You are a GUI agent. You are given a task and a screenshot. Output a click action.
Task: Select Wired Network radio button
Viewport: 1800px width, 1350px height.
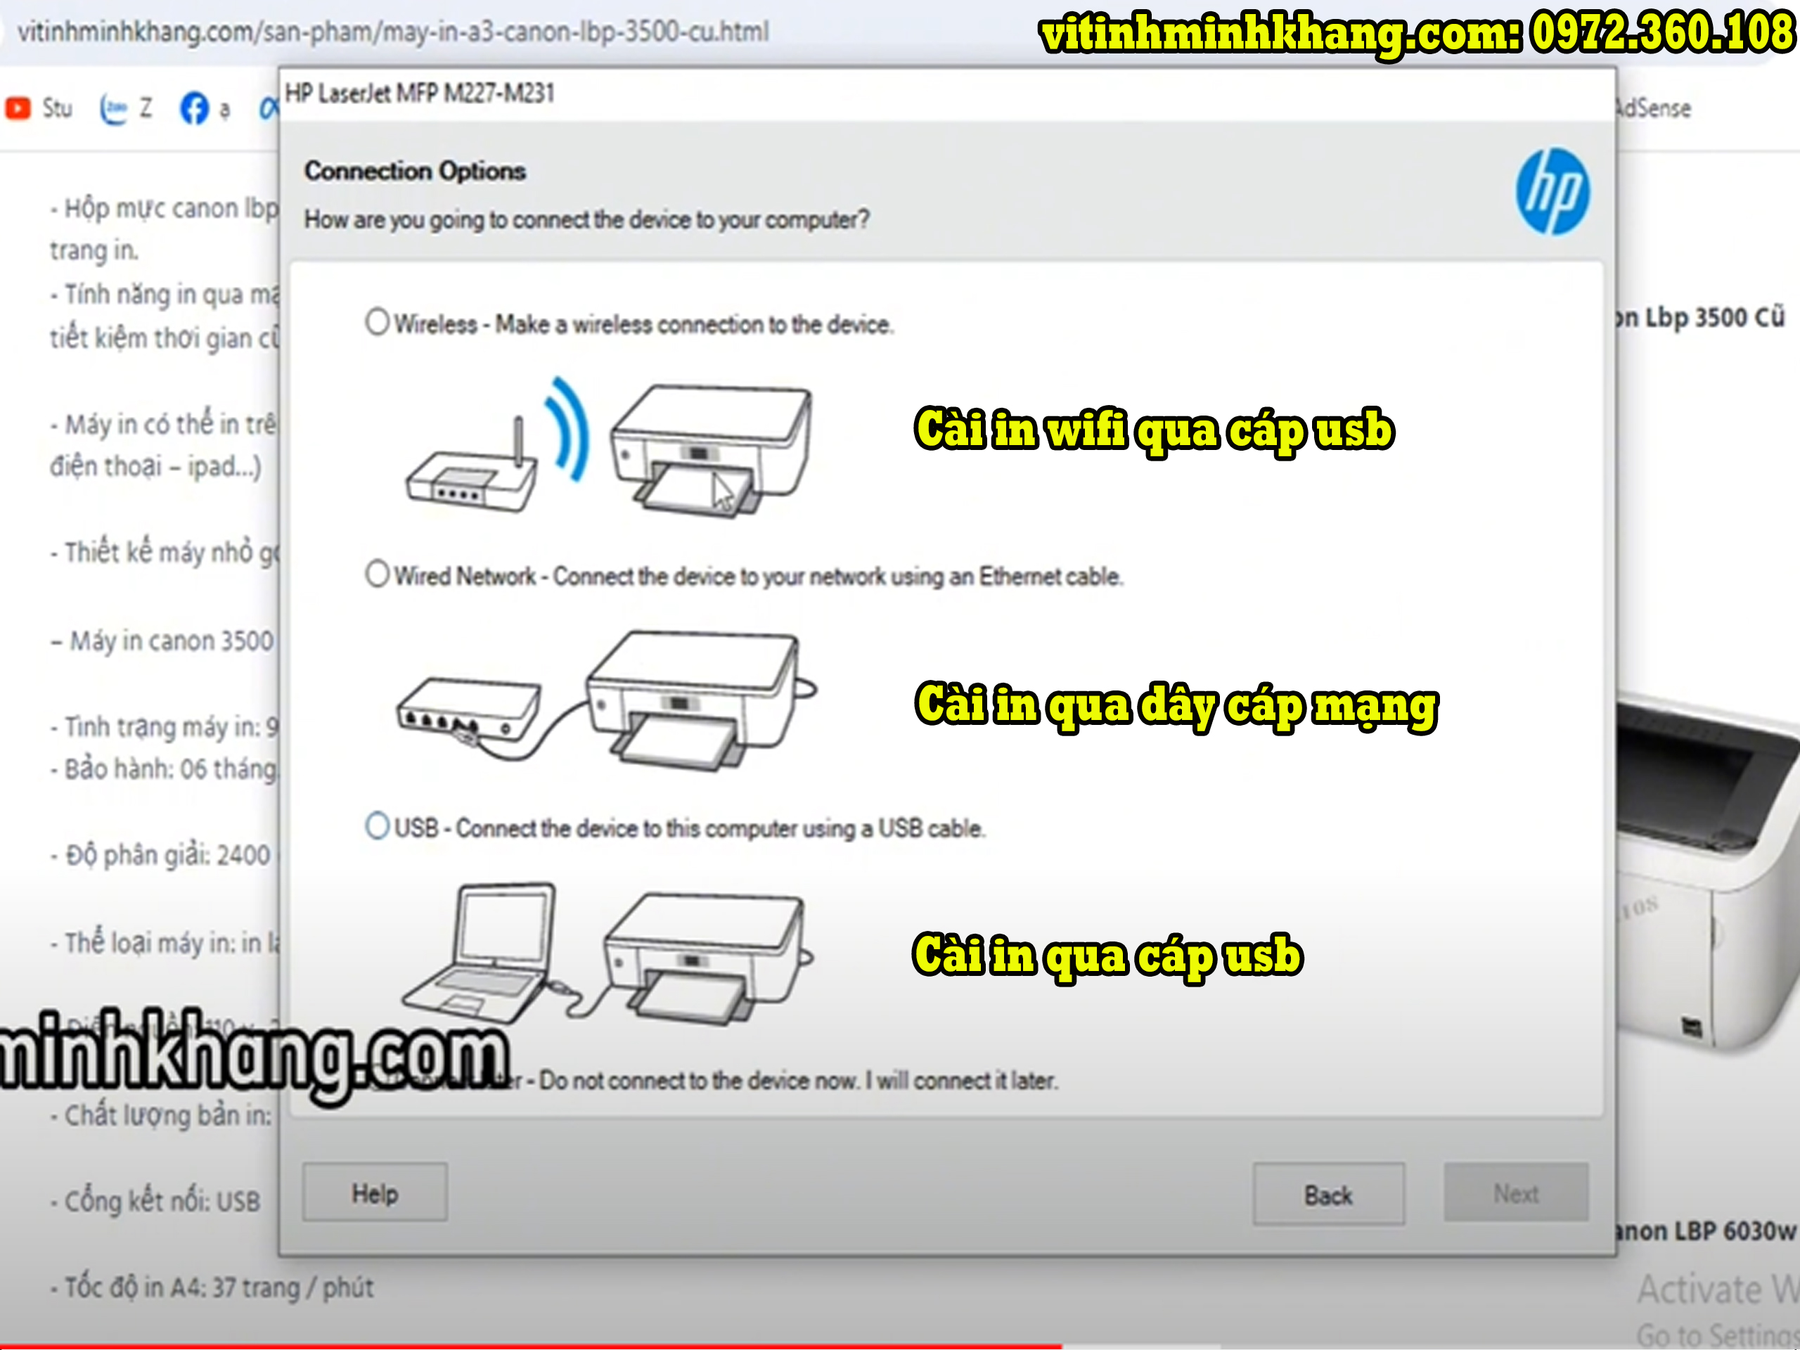374,574
